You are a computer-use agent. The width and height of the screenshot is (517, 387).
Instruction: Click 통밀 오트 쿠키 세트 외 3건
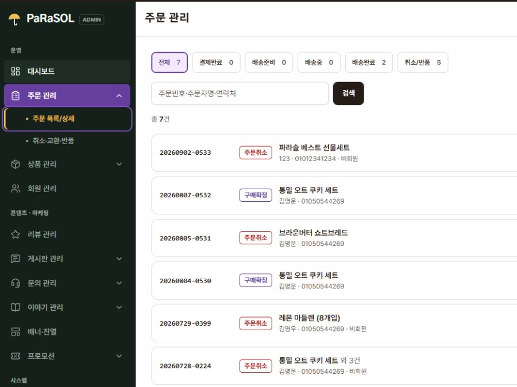(x=319, y=361)
